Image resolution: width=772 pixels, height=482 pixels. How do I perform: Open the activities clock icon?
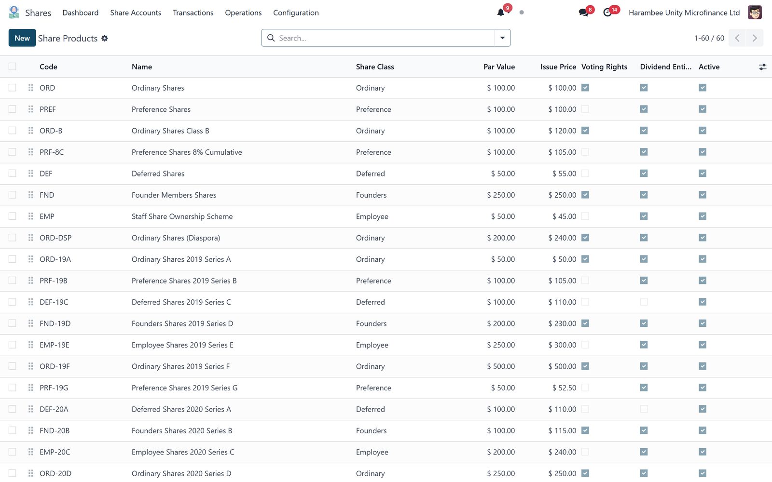click(607, 13)
